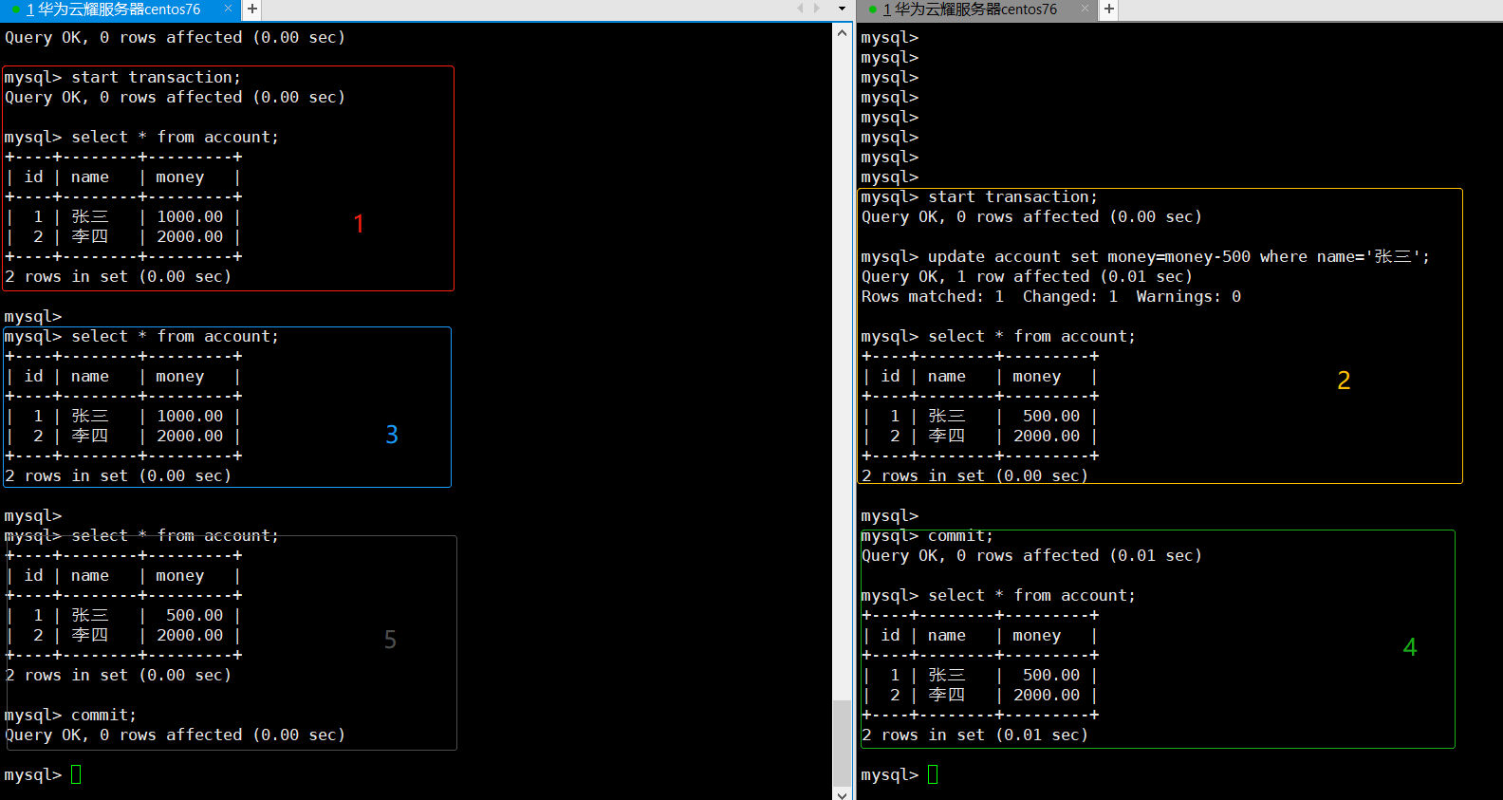
Task: Click the 500.00 money value in left terminal
Action: click(x=195, y=615)
